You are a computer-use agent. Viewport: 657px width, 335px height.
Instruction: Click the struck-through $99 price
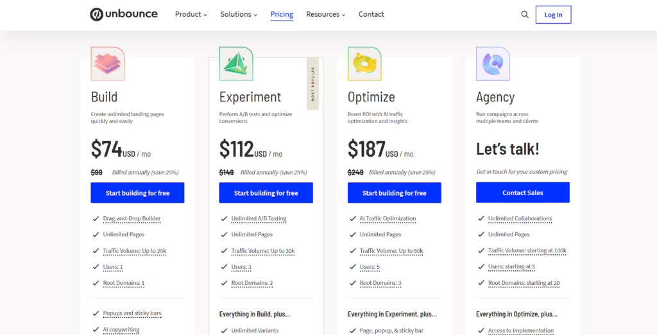tap(96, 173)
